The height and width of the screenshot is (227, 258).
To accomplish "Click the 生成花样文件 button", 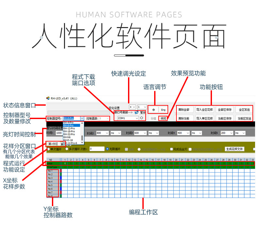I will [x=234, y=149].
